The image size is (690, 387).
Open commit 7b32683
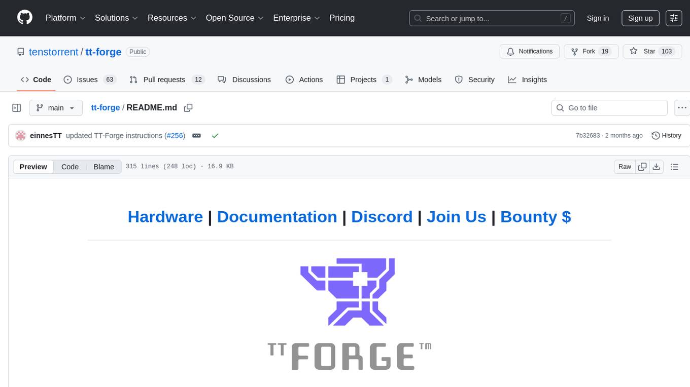(x=588, y=136)
